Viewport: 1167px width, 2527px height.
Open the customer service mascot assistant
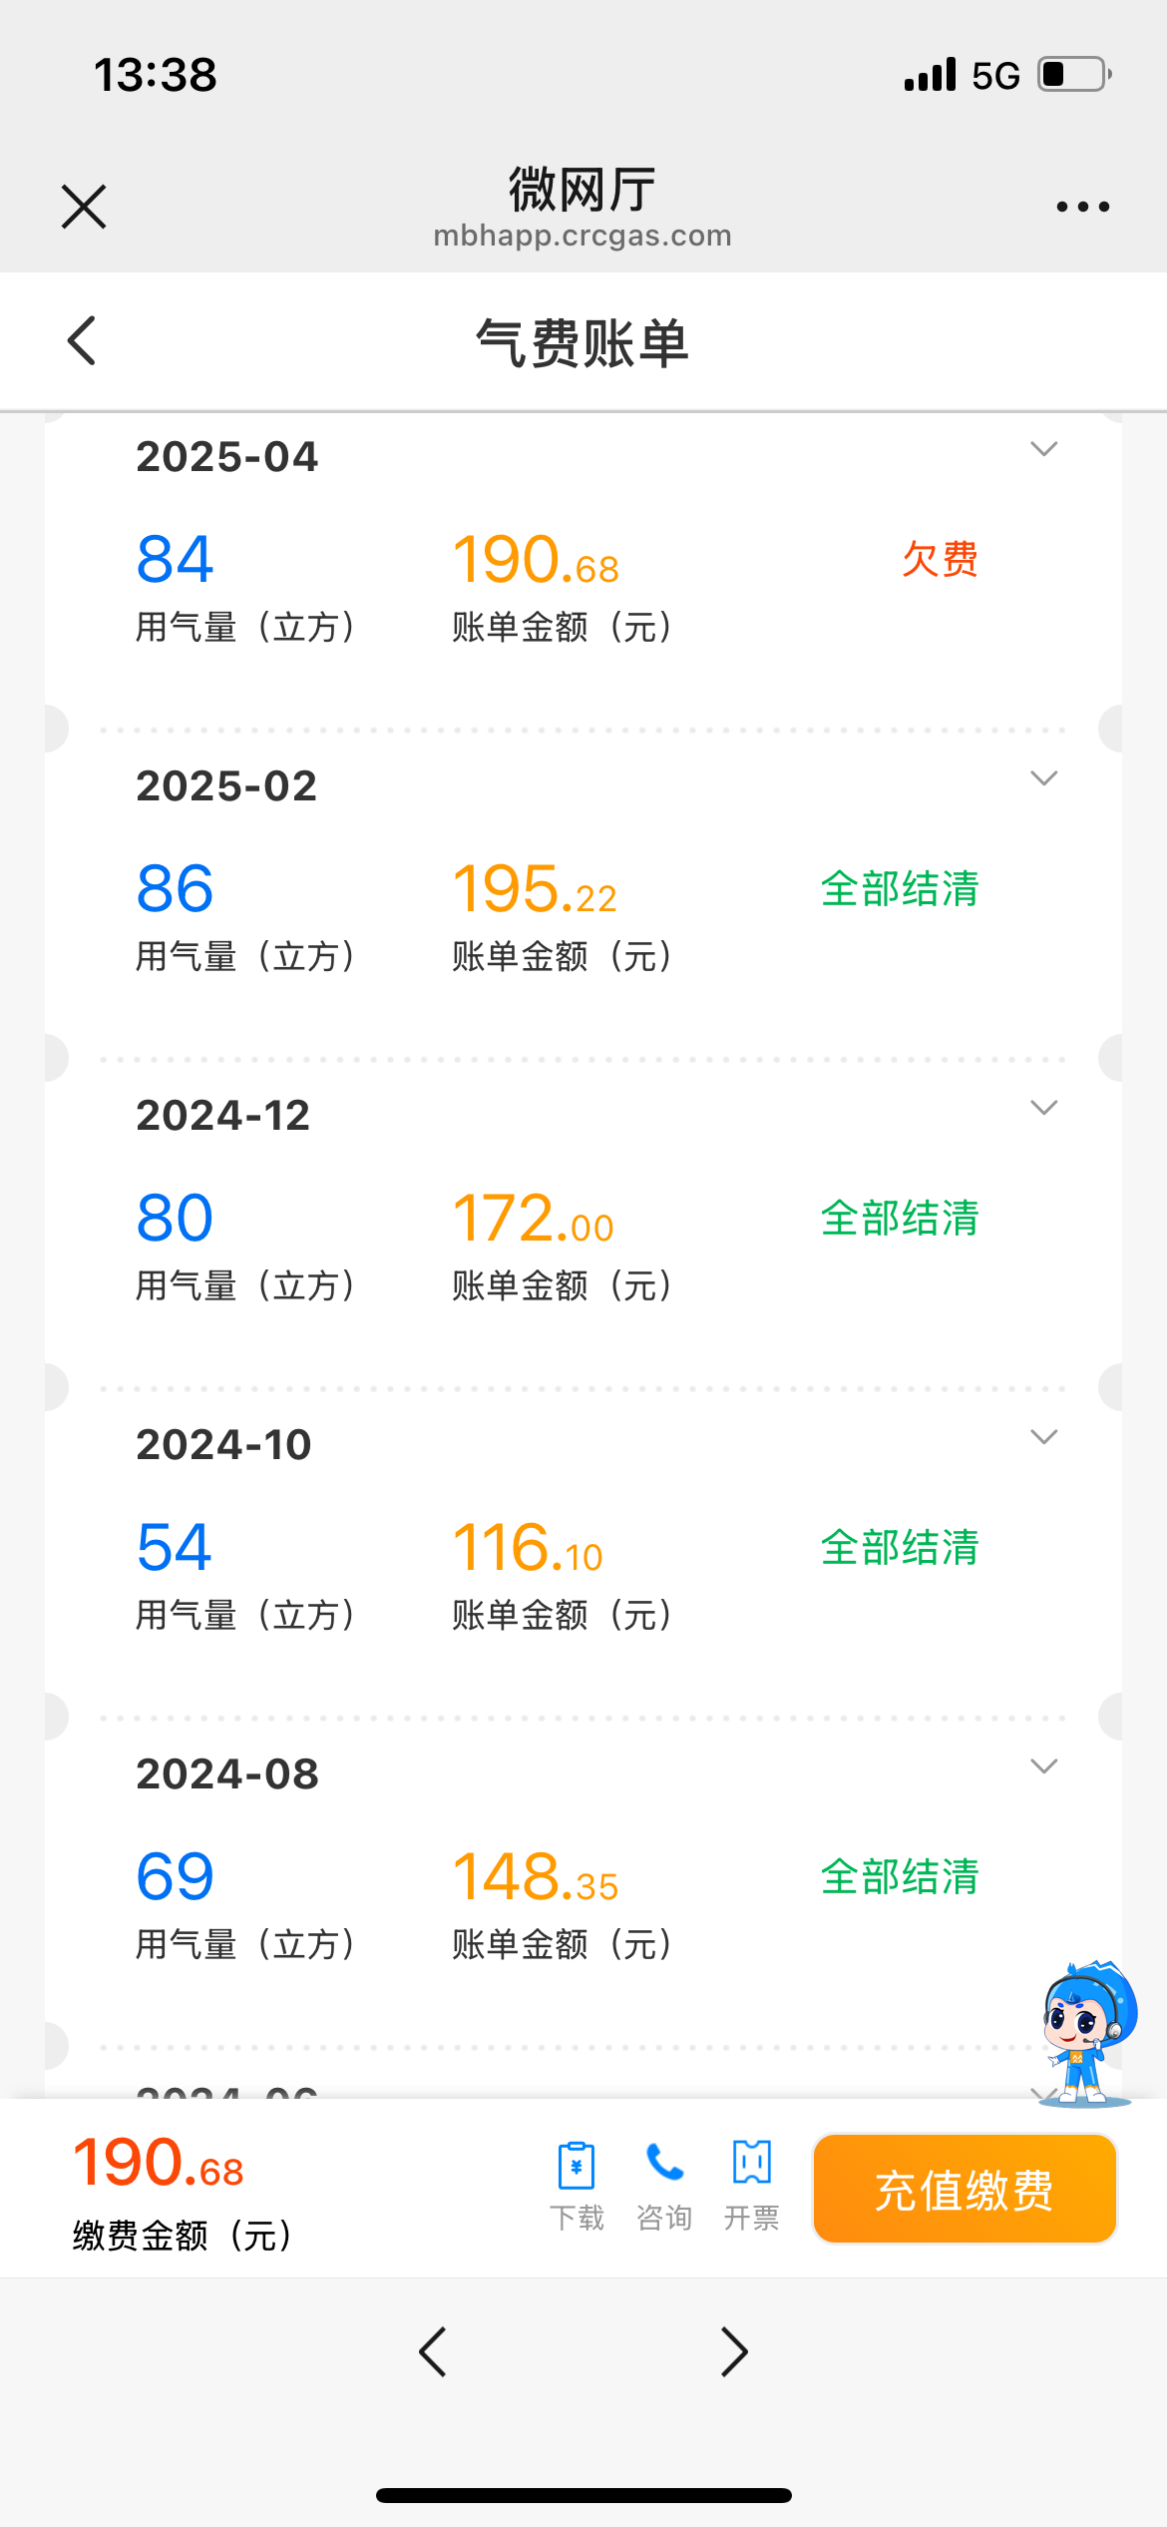pyautogui.click(x=1087, y=2032)
